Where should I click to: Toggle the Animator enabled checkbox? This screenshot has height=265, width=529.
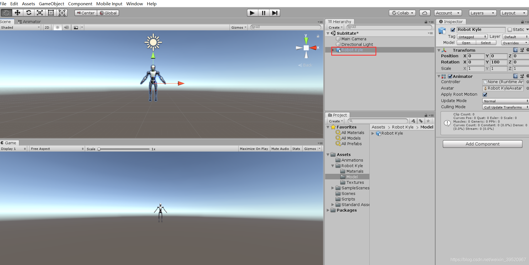450,76
